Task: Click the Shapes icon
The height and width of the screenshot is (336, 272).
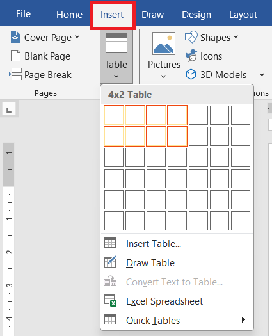Action: pos(191,37)
